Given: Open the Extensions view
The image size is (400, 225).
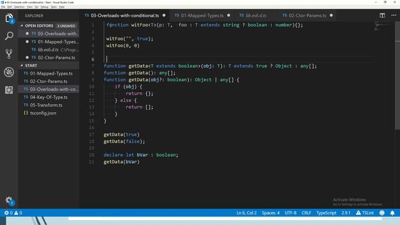Looking at the screenshot, I should 9,90.
